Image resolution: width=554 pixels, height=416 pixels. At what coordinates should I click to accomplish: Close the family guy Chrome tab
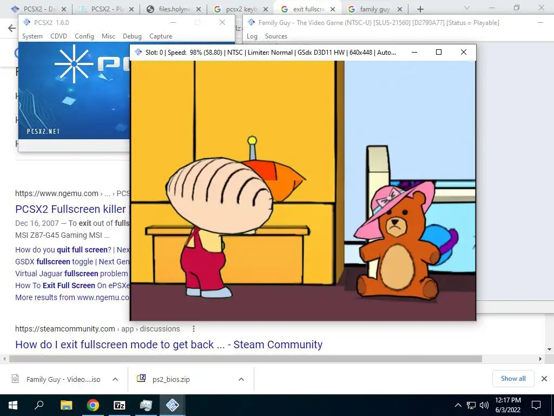[x=400, y=10]
